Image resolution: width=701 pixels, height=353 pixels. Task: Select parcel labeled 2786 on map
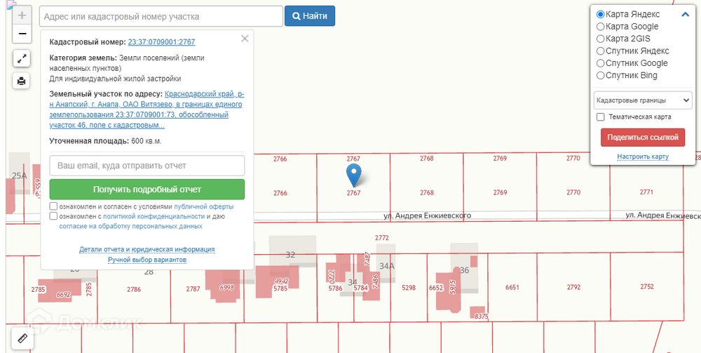click(x=134, y=289)
